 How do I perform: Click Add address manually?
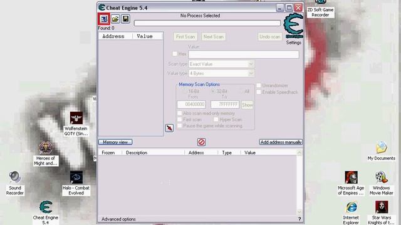coord(281,142)
